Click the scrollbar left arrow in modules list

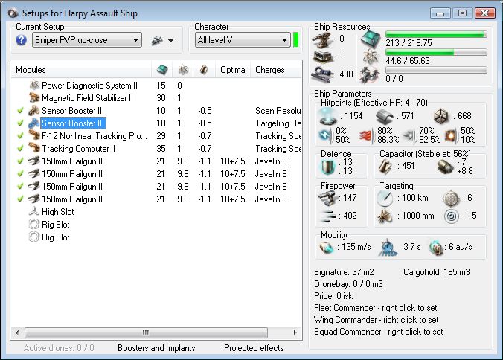[x=17, y=332]
